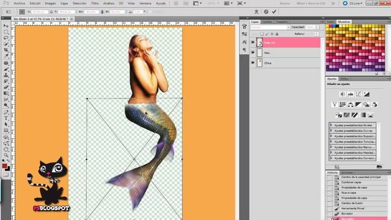The width and height of the screenshot is (391, 220).
Task: Add a Color Balance adjustment
Action: (350, 105)
